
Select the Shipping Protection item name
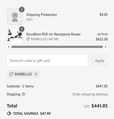(41, 15)
